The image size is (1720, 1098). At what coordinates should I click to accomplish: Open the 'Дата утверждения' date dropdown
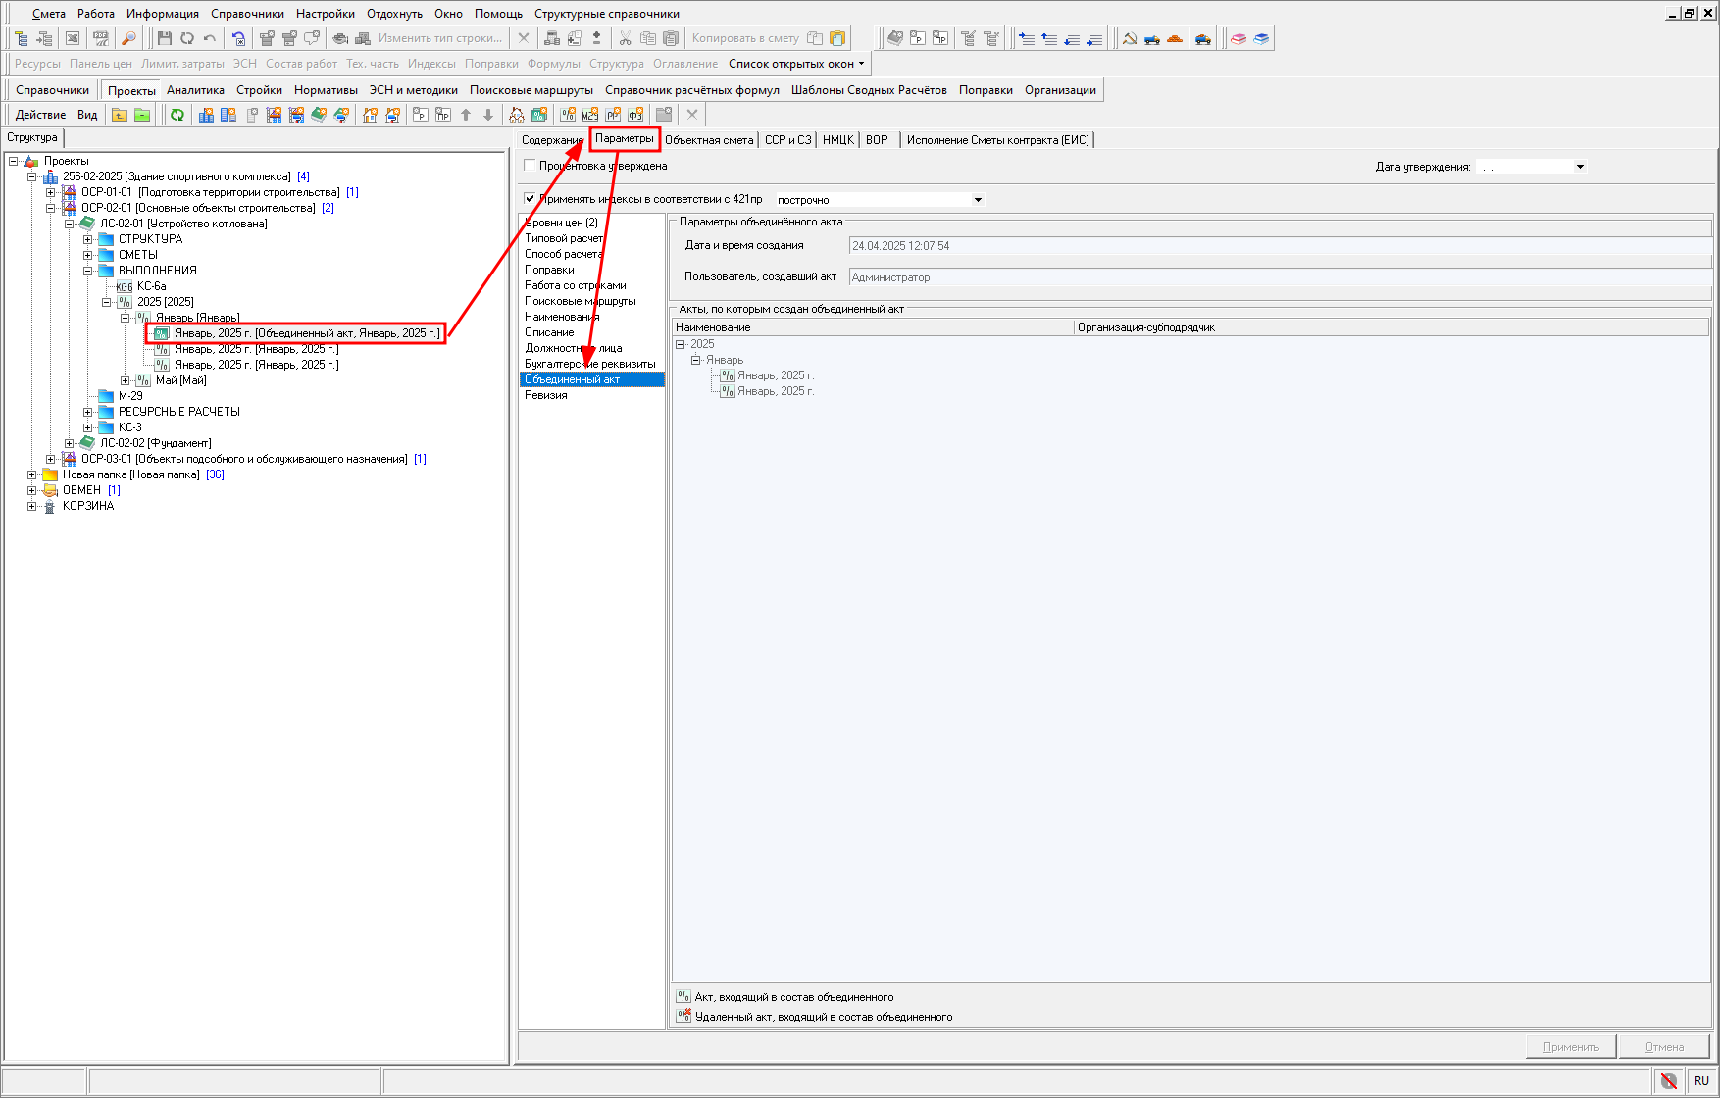click(1580, 167)
